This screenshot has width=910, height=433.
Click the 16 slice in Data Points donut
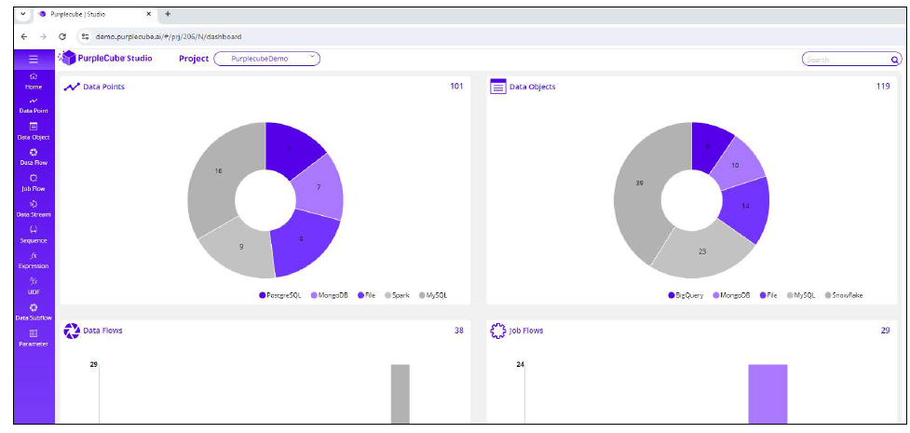[218, 171]
